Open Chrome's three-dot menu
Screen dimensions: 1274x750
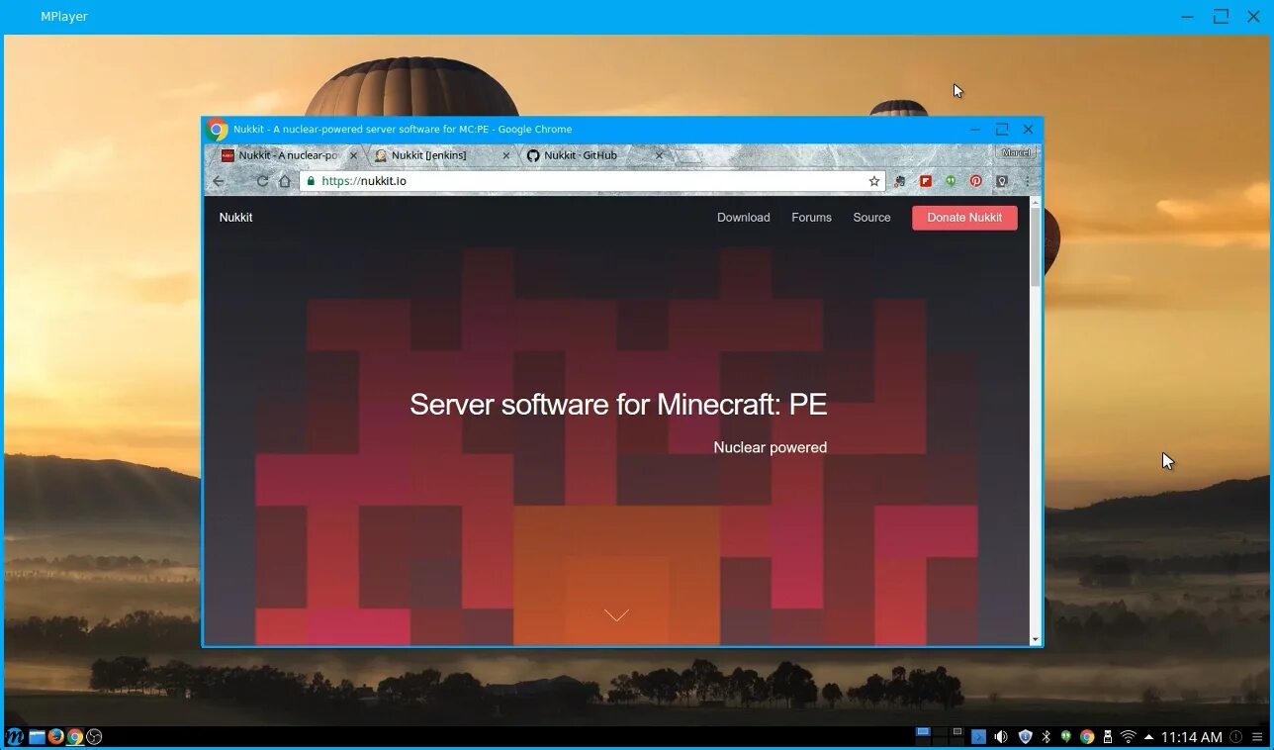pyautogui.click(x=1027, y=181)
